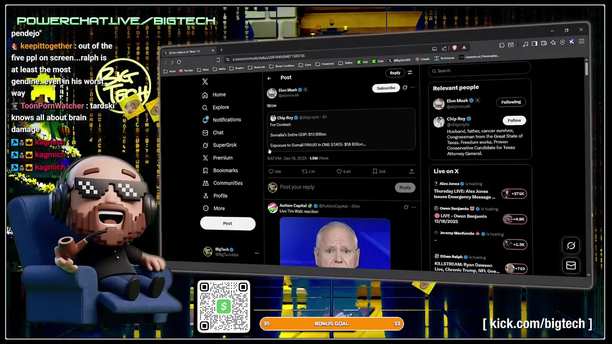This screenshot has width=612, height=344.
Task: Click the grey Reply button by reply box
Action: click(405, 188)
